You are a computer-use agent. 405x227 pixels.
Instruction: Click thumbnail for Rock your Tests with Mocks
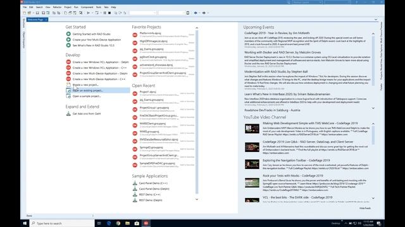pyautogui.click(x=252, y=183)
